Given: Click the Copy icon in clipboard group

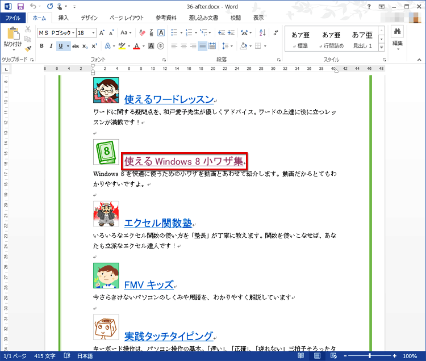Looking at the screenshot, I should pos(28,39).
